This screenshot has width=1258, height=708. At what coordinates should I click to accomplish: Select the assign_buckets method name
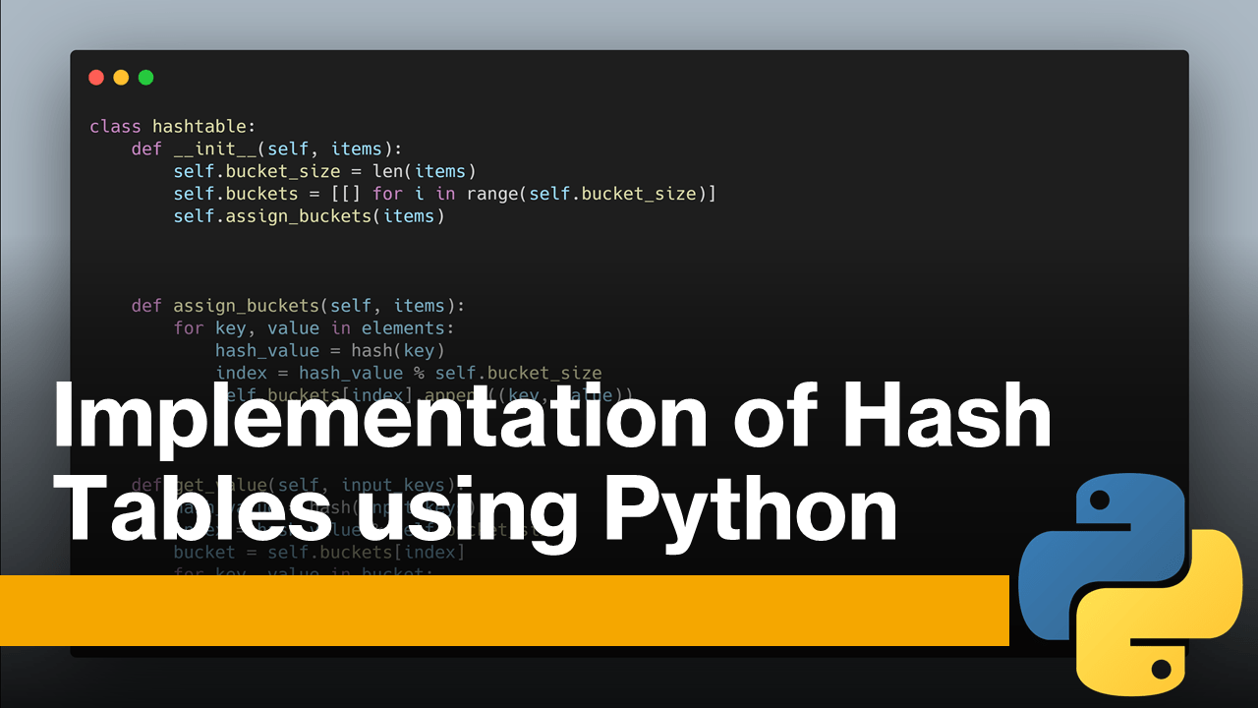point(246,305)
